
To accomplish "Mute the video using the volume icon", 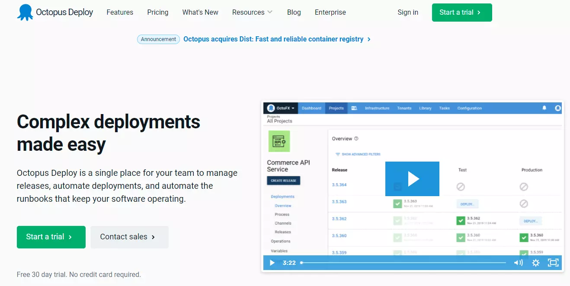I will [x=518, y=263].
